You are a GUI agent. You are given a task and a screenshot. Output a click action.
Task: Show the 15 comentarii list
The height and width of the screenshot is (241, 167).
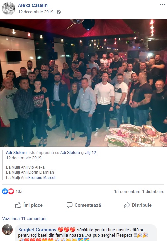(127, 191)
